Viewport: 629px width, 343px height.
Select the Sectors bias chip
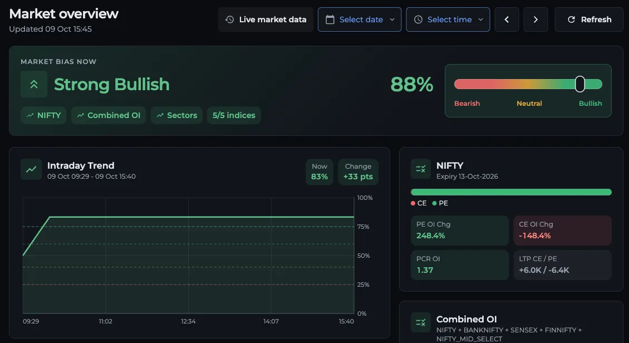pyautogui.click(x=176, y=115)
